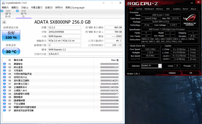Open the 編輯(E) menu
The height and width of the screenshot is (124, 202).
pyautogui.click(x=15, y=8)
